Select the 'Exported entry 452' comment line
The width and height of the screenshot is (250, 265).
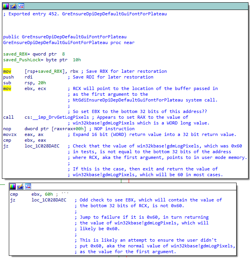(x=85, y=14)
